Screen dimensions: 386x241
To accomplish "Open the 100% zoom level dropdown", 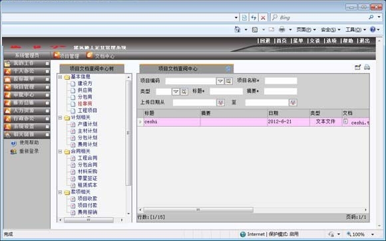I will tap(373, 234).
